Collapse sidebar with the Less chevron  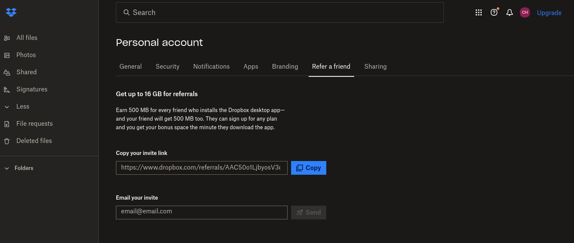7,107
